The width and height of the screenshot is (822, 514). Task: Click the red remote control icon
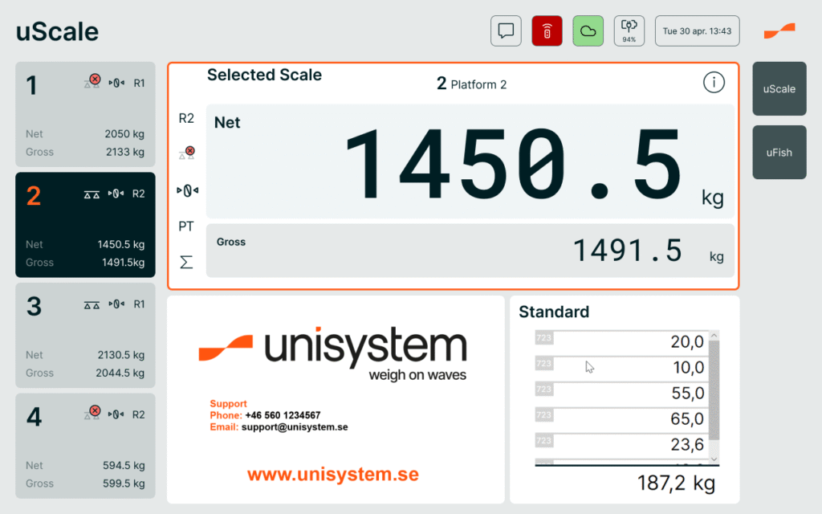tap(547, 31)
